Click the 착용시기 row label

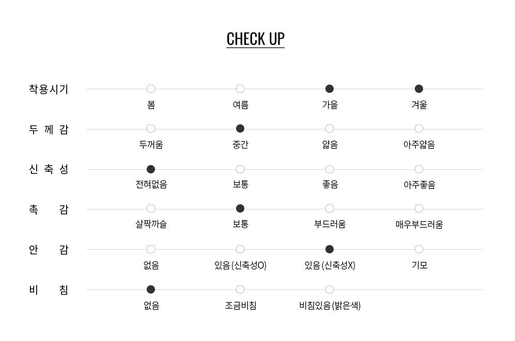[x=49, y=89]
